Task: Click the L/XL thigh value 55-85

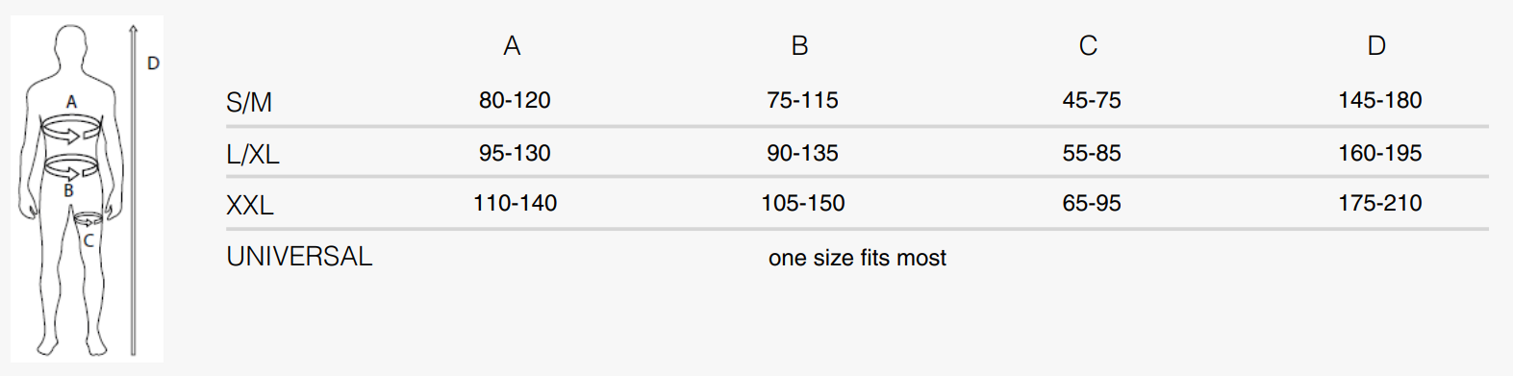Action: coord(1092,153)
